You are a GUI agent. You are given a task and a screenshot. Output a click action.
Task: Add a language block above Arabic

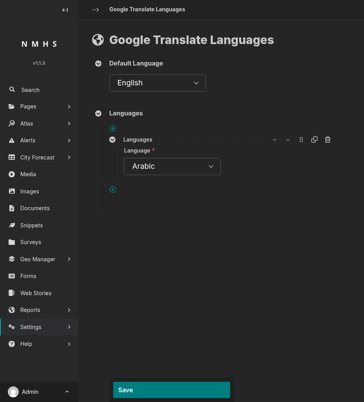point(113,128)
